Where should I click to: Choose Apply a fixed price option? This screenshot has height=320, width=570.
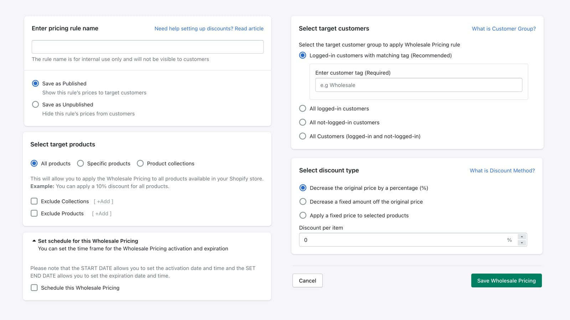click(x=303, y=215)
